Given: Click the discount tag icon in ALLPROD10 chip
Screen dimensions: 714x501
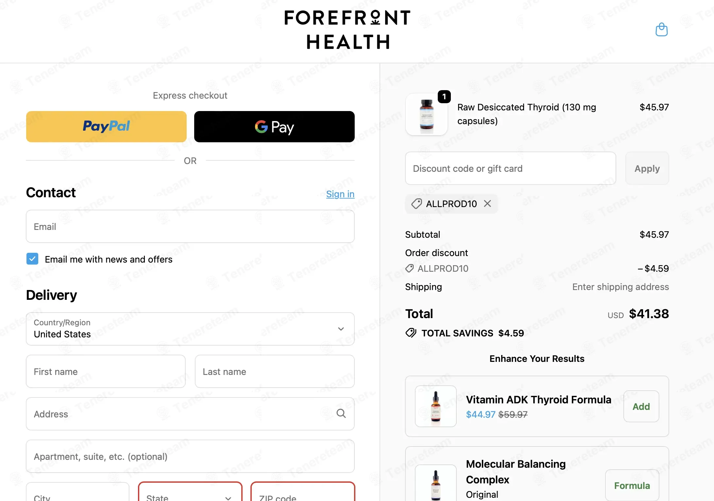Looking at the screenshot, I should pyautogui.click(x=416, y=204).
